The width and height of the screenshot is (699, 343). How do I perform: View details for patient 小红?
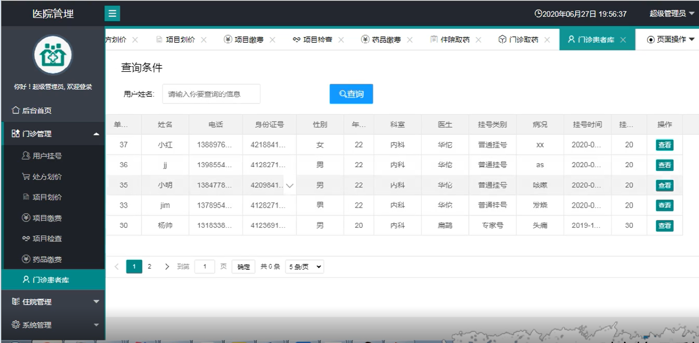coord(665,145)
